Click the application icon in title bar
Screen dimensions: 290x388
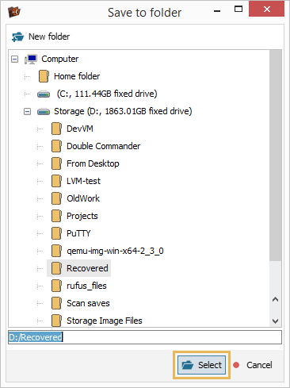[14, 12]
